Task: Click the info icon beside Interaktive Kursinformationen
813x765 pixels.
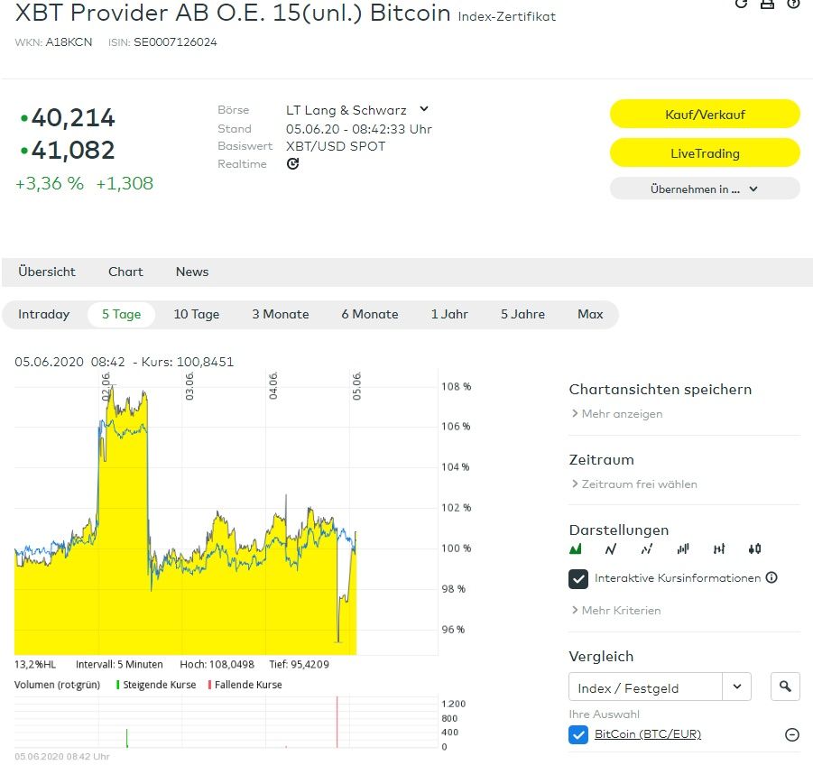Action: click(771, 578)
